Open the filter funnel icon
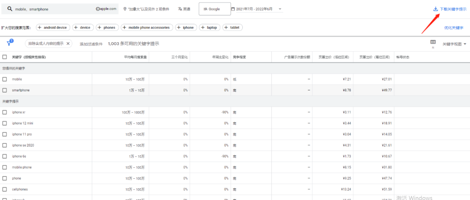The height and width of the screenshot is (200, 470). [x=9, y=43]
